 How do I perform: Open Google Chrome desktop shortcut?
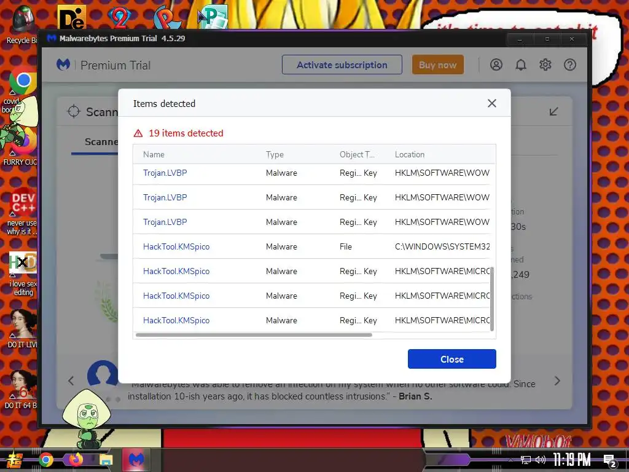(x=23, y=81)
